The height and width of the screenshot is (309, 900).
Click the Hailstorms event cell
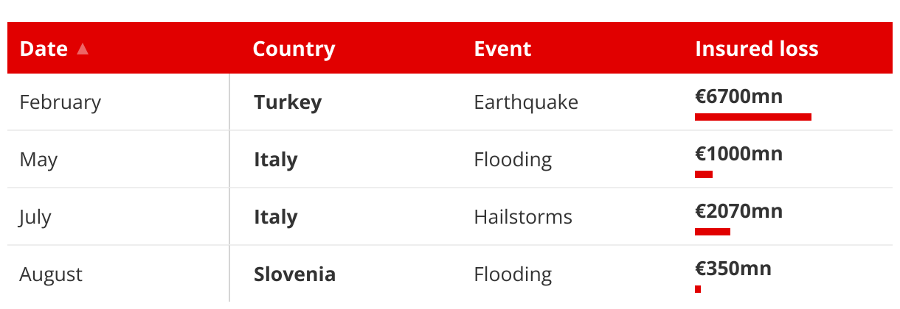[523, 217]
